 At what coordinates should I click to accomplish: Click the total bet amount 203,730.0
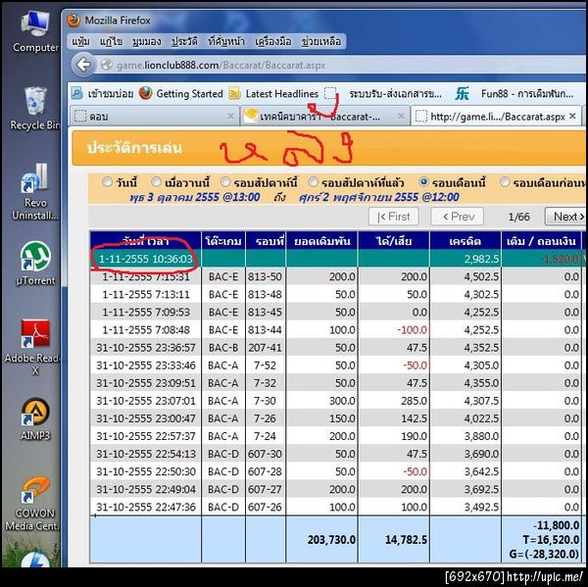click(x=331, y=539)
